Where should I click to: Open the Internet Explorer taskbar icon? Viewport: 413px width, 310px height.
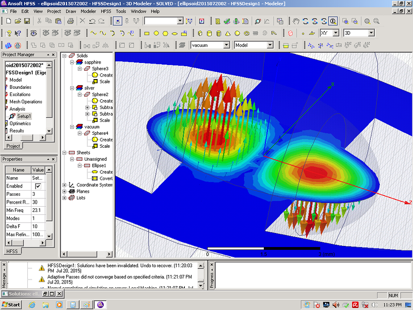click(33, 304)
